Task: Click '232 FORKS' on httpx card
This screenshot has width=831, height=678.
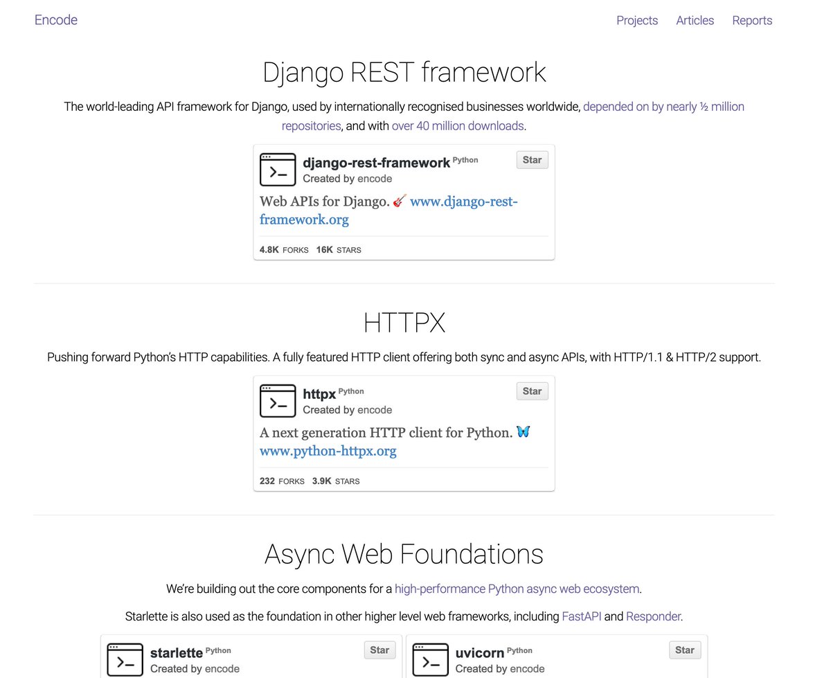Action: tap(282, 481)
